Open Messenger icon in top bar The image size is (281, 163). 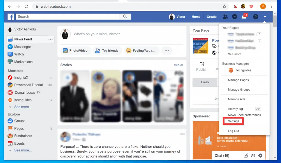[x=234, y=17]
